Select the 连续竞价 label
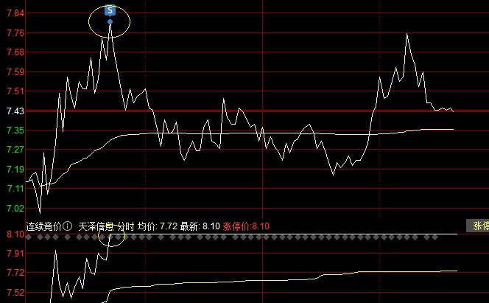Image resolution: width=489 pixels, height=303 pixels. tap(43, 226)
